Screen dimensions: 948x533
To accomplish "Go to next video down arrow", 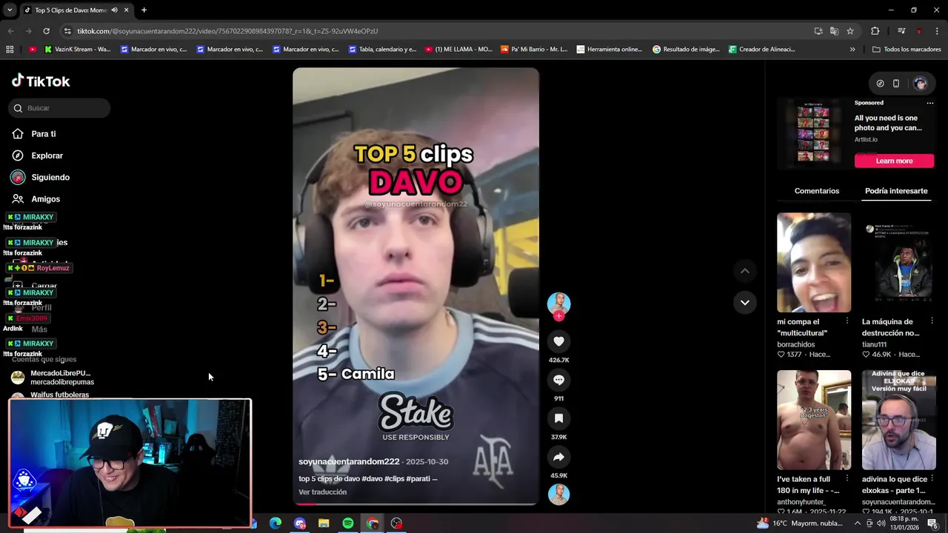I will [745, 302].
